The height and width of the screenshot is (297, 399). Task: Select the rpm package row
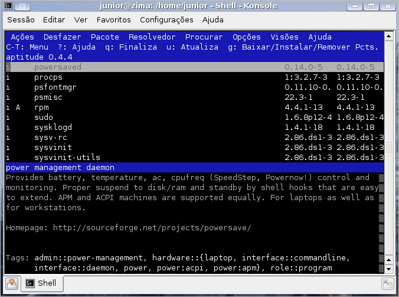click(195, 107)
